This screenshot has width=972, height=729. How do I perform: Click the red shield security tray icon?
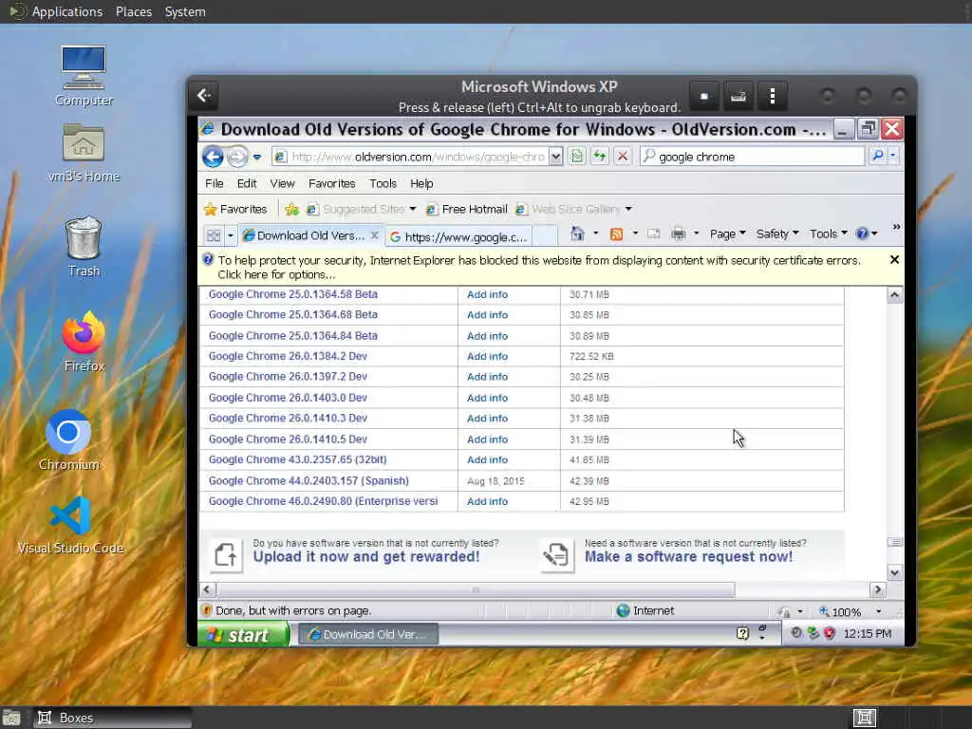pyautogui.click(x=830, y=633)
